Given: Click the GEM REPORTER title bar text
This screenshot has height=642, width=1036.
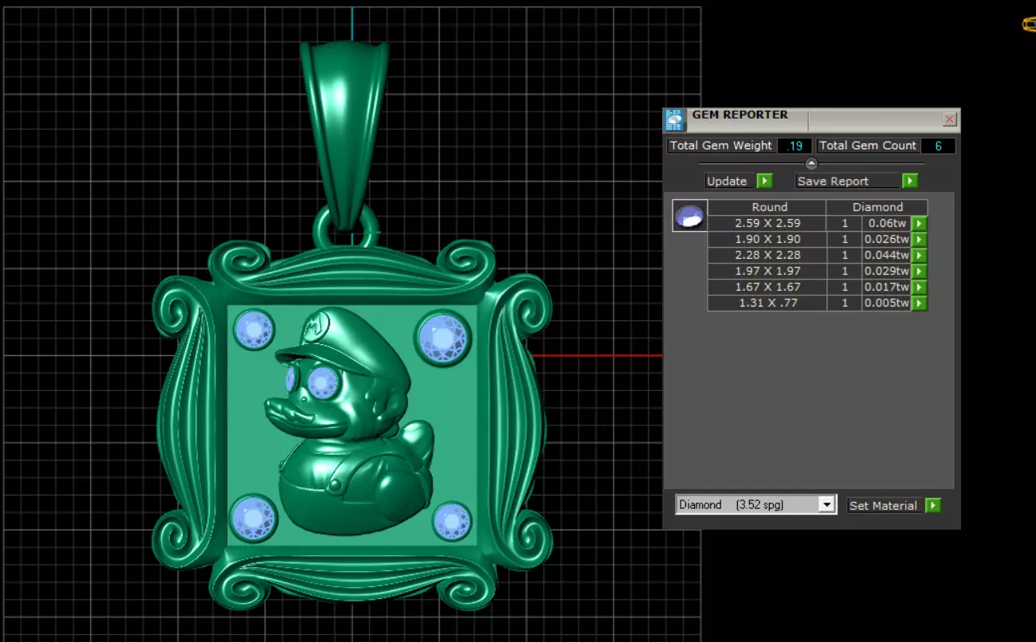Looking at the screenshot, I should click(x=740, y=115).
